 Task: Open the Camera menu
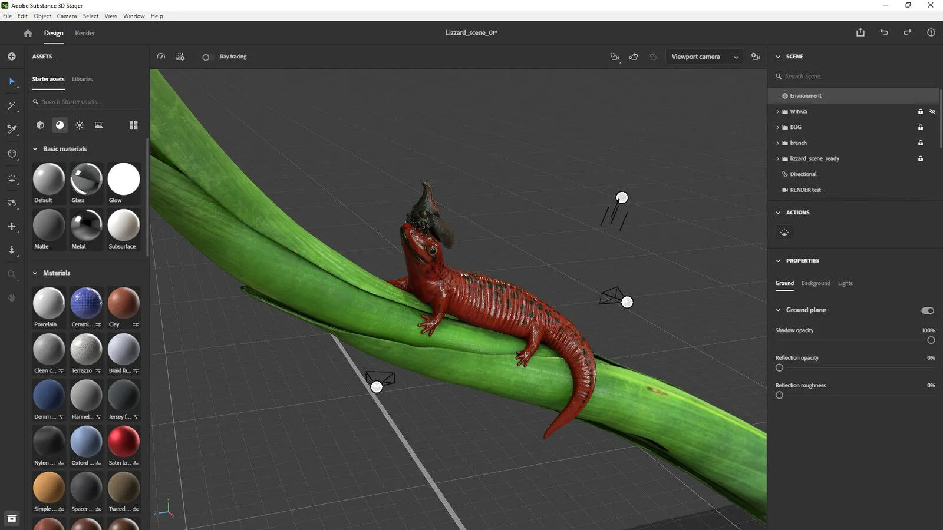67,16
